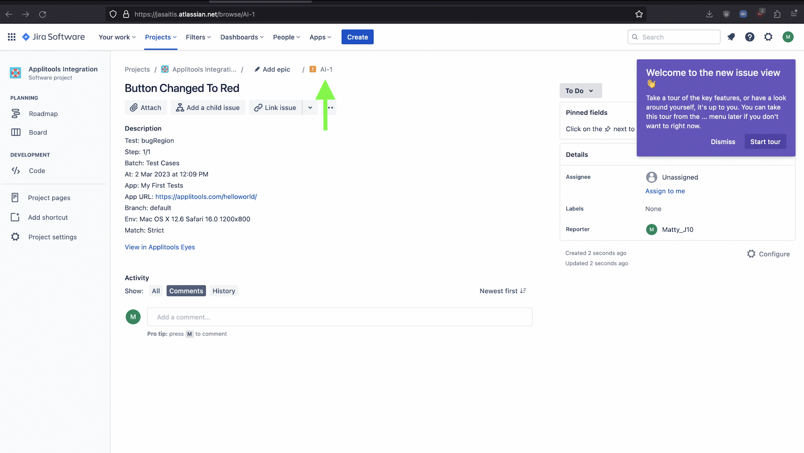The width and height of the screenshot is (804, 453).
Task: Click the Button Changed To Red title
Action: 182,88
